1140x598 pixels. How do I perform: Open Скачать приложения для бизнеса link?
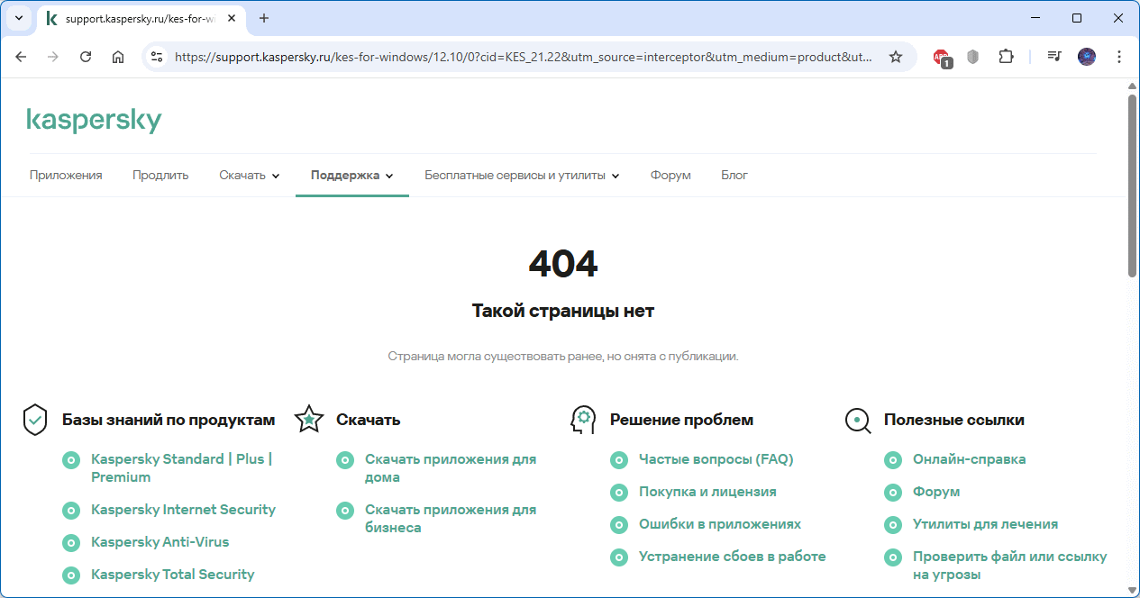point(451,519)
